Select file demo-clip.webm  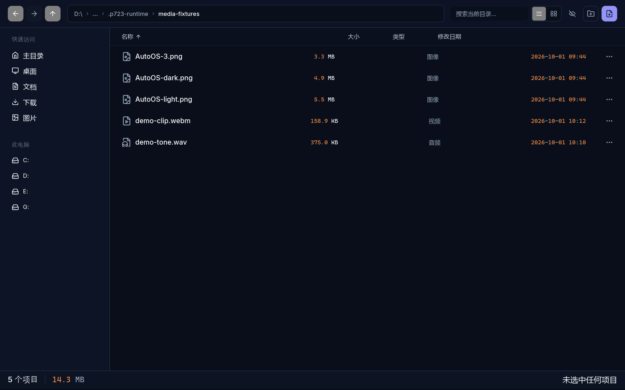[x=368, y=121]
